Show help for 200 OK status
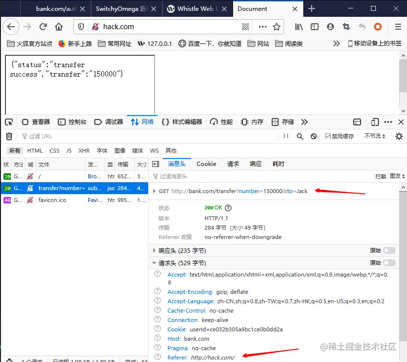The width and height of the screenshot is (407, 362). 228,208
